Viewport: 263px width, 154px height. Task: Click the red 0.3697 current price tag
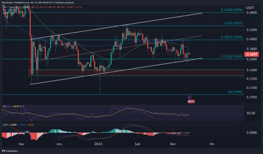pos(252,54)
